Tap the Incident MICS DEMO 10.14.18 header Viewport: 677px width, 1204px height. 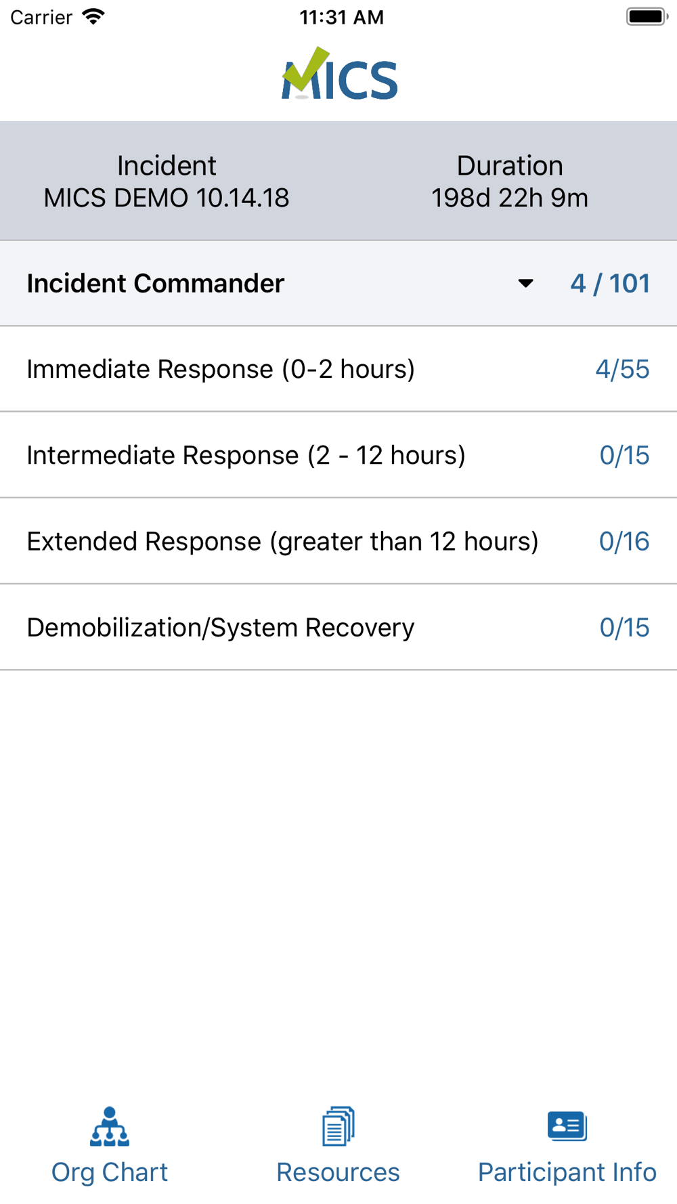[167, 181]
